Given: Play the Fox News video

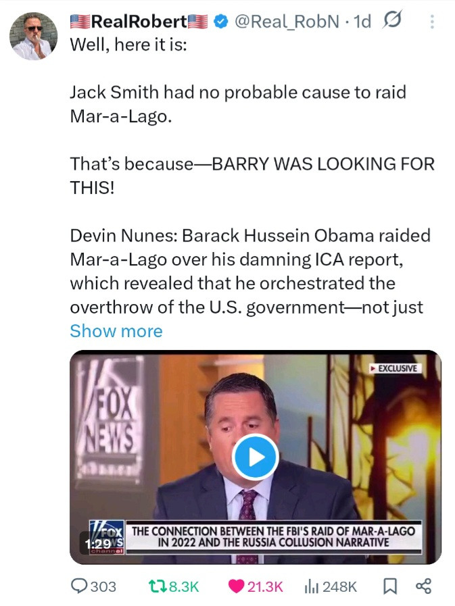Looking at the screenshot, I should tap(255, 457).
